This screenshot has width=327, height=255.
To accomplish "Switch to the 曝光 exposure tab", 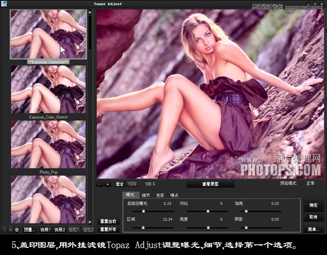I will tap(130, 195).
